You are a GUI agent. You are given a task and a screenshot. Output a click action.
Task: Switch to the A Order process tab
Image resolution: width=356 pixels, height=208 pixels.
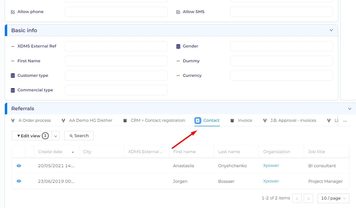point(31,120)
